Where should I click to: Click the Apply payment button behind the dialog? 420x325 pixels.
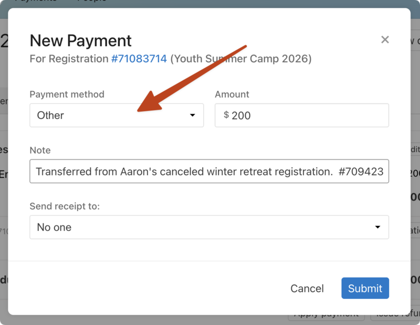327,313
